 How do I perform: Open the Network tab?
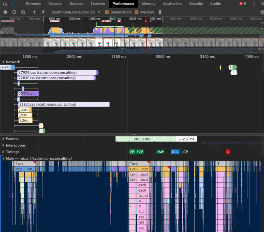coord(98,4)
